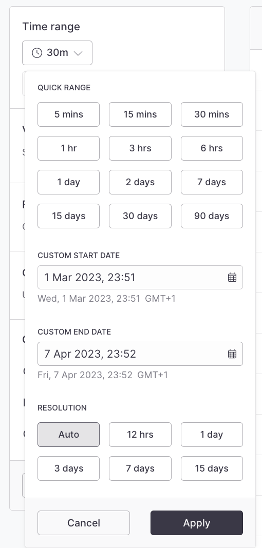The width and height of the screenshot is (262, 548).
Task: Pick the 15 mins quick range
Action: [140, 114]
